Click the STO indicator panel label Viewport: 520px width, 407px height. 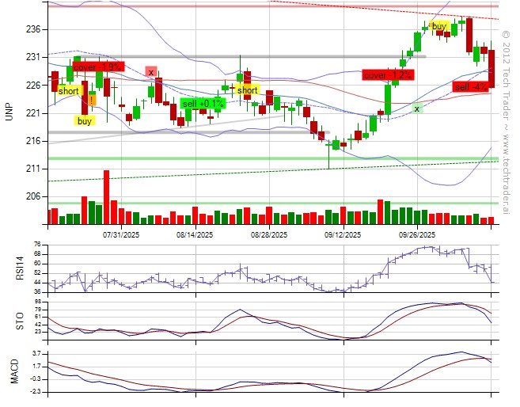[x=13, y=320]
